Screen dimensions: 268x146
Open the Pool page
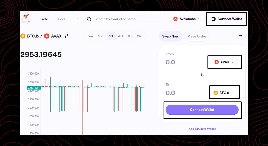(62, 19)
